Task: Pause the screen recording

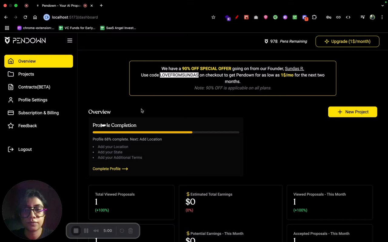Action: 86,231
